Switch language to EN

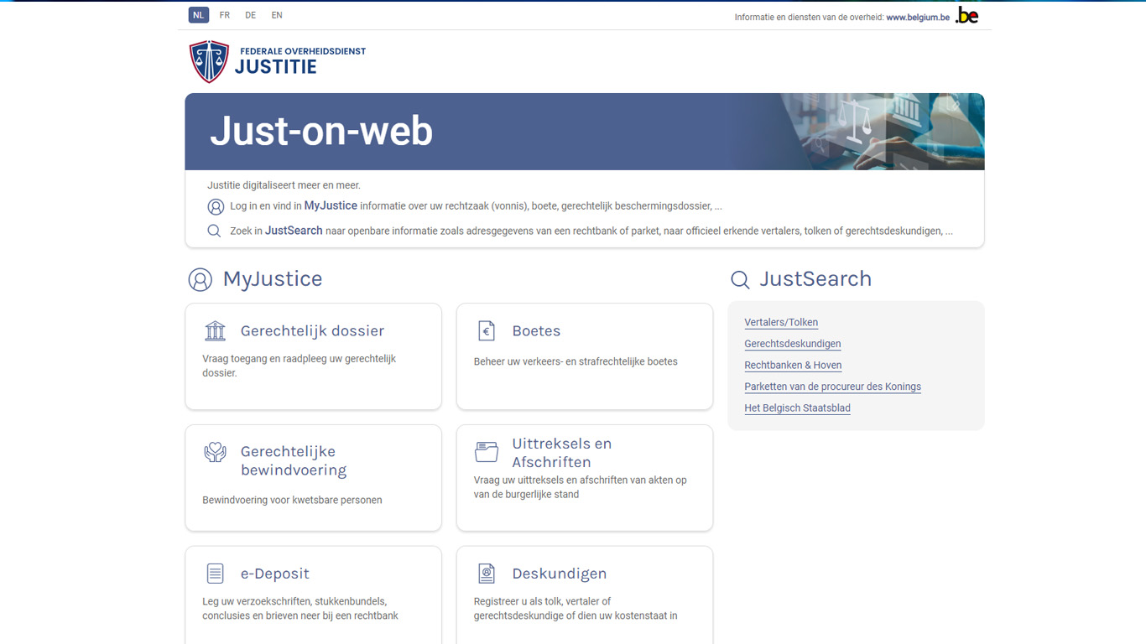click(x=277, y=15)
